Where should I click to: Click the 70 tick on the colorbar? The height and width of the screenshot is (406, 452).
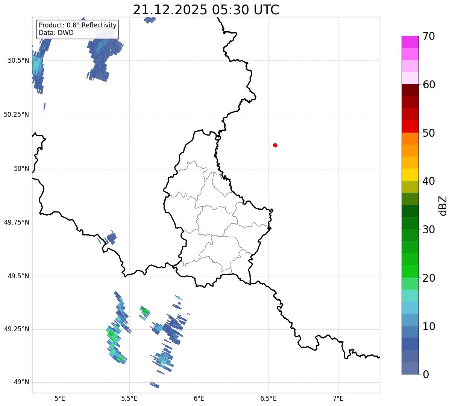[429, 36]
